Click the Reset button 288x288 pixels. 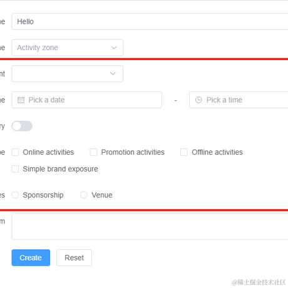pos(74,258)
